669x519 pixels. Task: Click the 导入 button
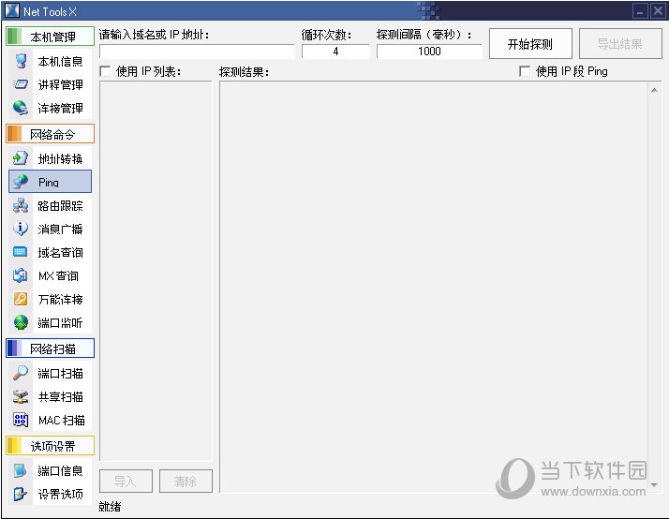pyautogui.click(x=126, y=481)
